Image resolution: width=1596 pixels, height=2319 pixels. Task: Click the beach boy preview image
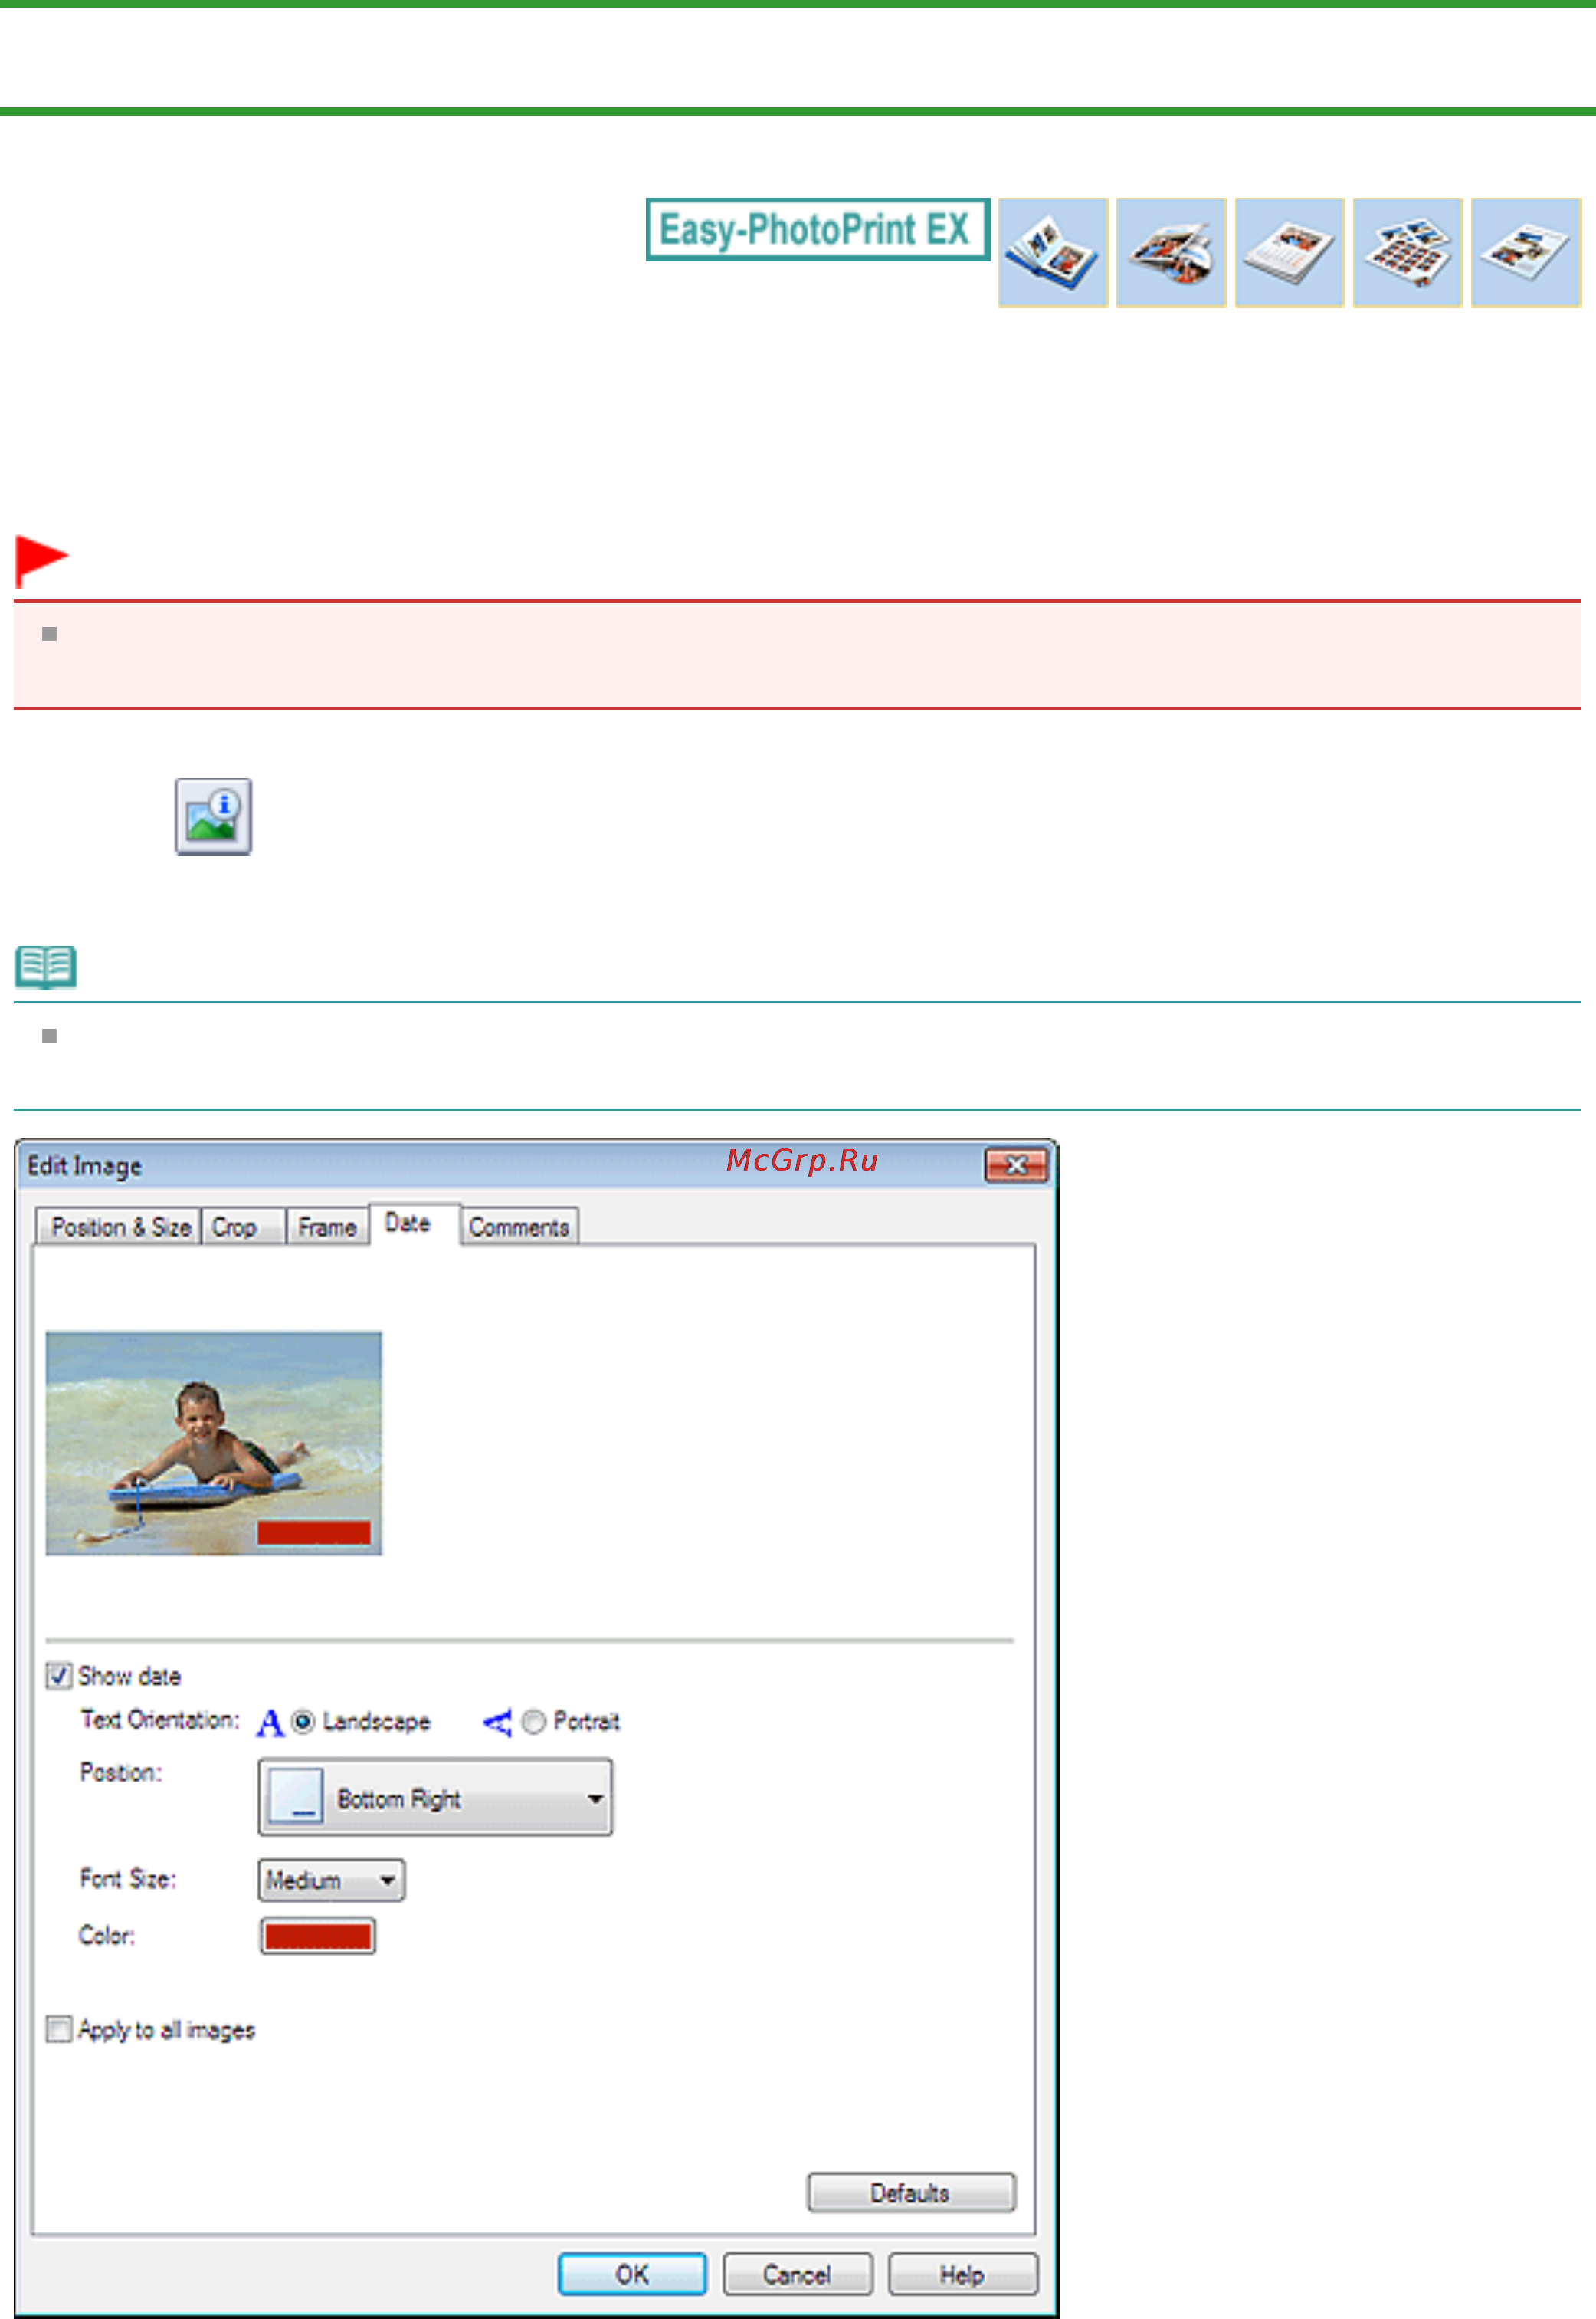(x=213, y=1443)
